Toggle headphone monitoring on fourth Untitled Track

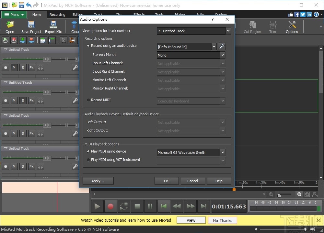(x=40, y=166)
